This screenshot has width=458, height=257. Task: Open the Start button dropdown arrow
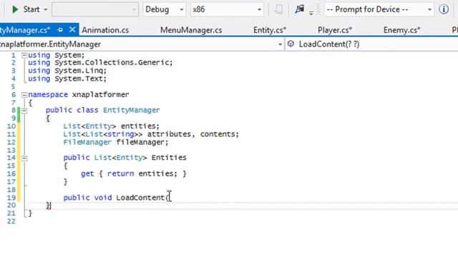[x=45, y=9]
